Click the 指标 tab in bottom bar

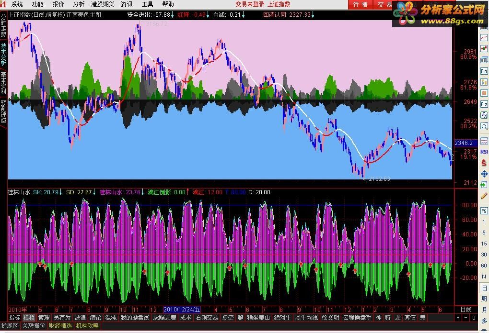tap(15, 318)
